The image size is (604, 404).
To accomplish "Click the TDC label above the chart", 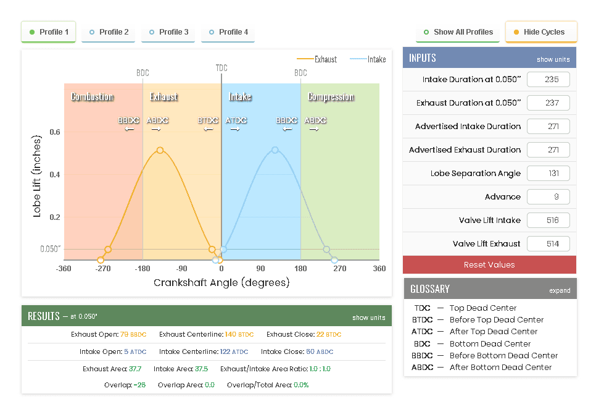I will [221, 68].
